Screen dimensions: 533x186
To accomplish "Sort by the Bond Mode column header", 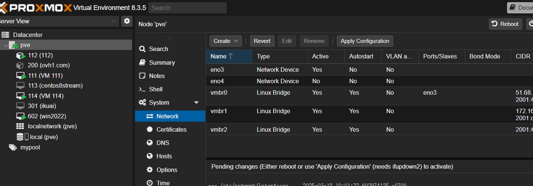I will pos(488,56).
